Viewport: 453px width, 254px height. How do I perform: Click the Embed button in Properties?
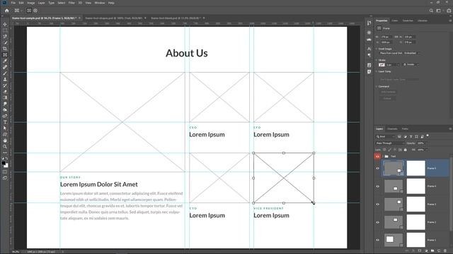tap(387, 99)
